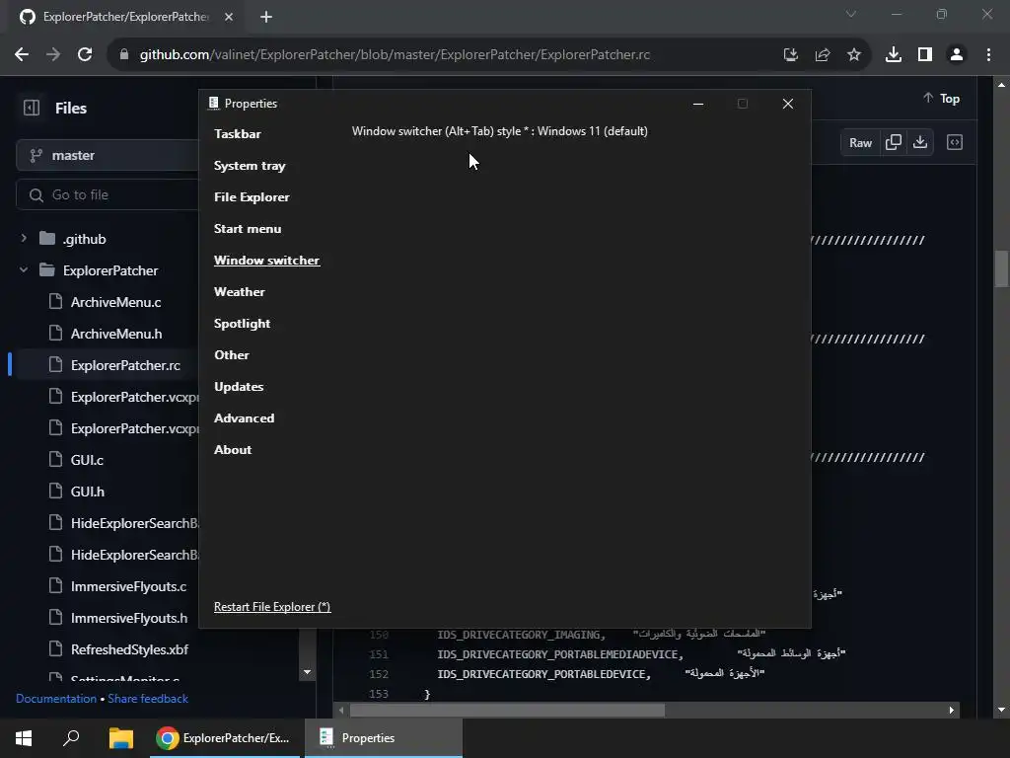
Task: Expand the .github folder chevron
Action: coord(24,239)
